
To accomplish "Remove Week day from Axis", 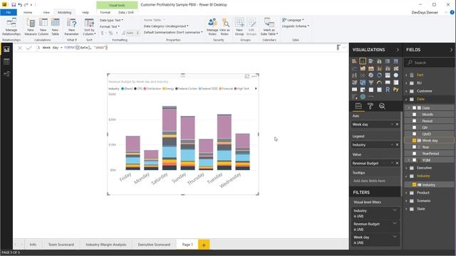I will (398, 124).
